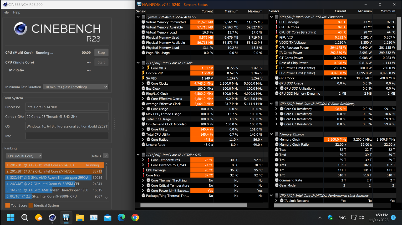
Task: Click the Gear Mode sensor icon
Action: 277,185
